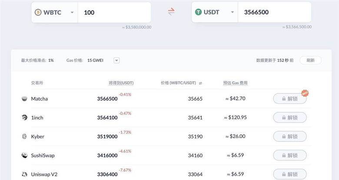Click the 预估 Gas 费用 column header

coord(235,83)
